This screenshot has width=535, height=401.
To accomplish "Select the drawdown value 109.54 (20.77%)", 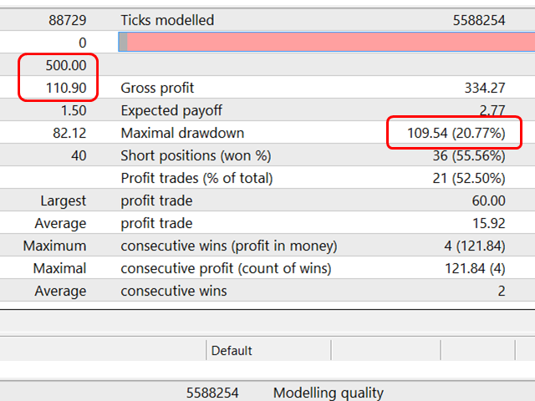I will point(456,133).
